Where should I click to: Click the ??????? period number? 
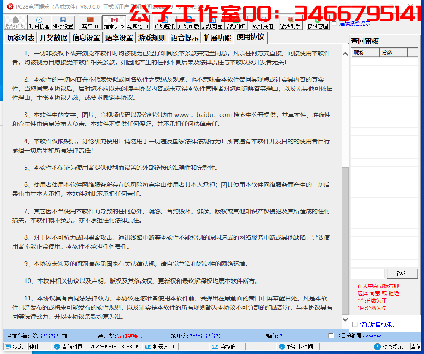50,336
